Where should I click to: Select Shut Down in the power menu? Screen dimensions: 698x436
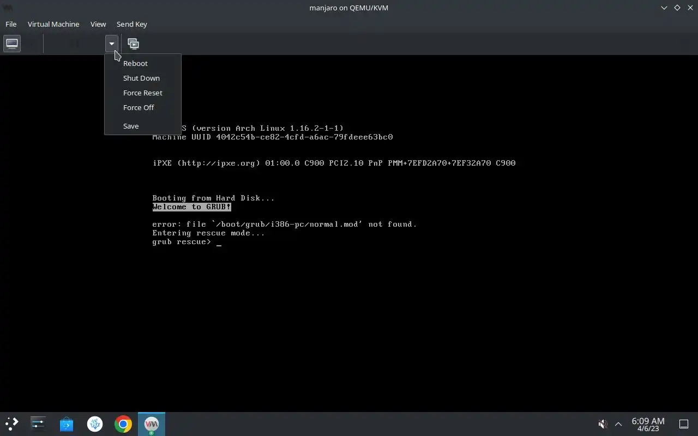141,78
